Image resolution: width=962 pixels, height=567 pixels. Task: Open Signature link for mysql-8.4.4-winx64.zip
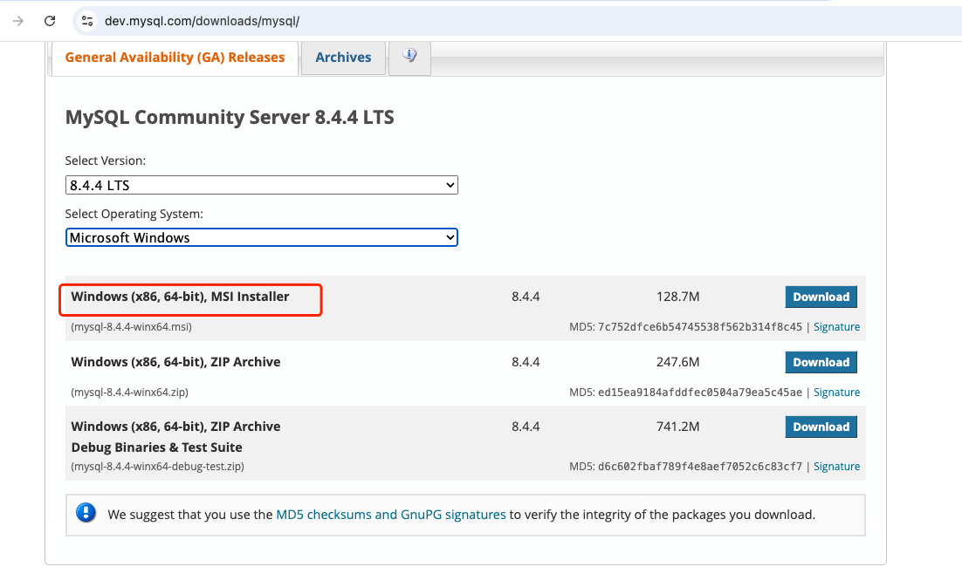(x=836, y=393)
